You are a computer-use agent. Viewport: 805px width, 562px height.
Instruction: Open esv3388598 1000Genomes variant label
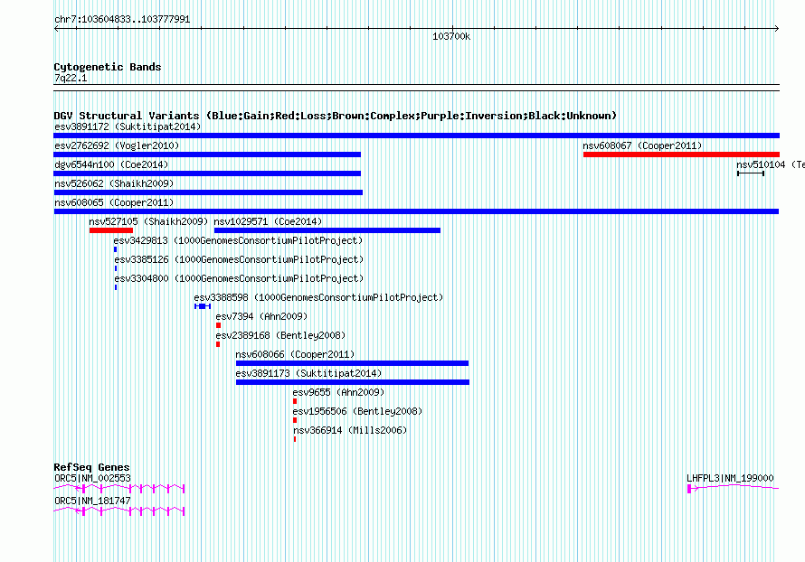tap(318, 297)
